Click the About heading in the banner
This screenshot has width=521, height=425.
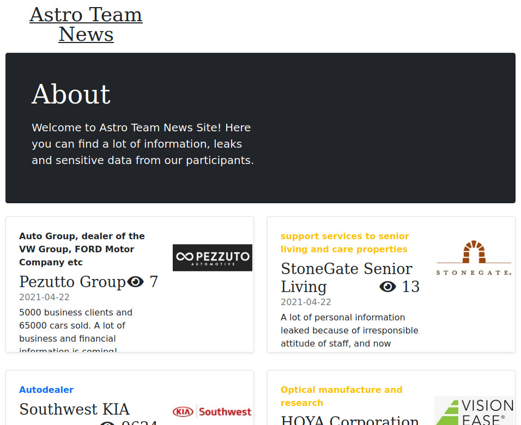(71, 94)
